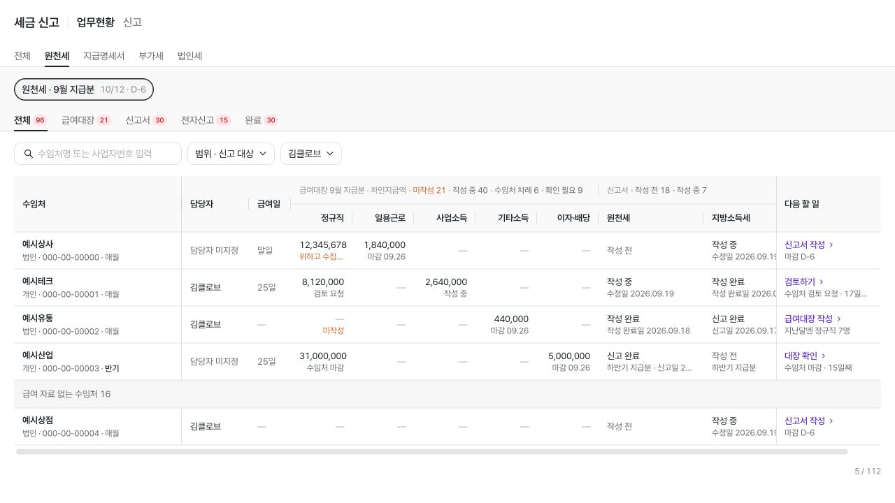The width and height of the screenshot is (895, 503).
Task: Click the 8,120,000 정규직 amount
Action: (323, 282)
